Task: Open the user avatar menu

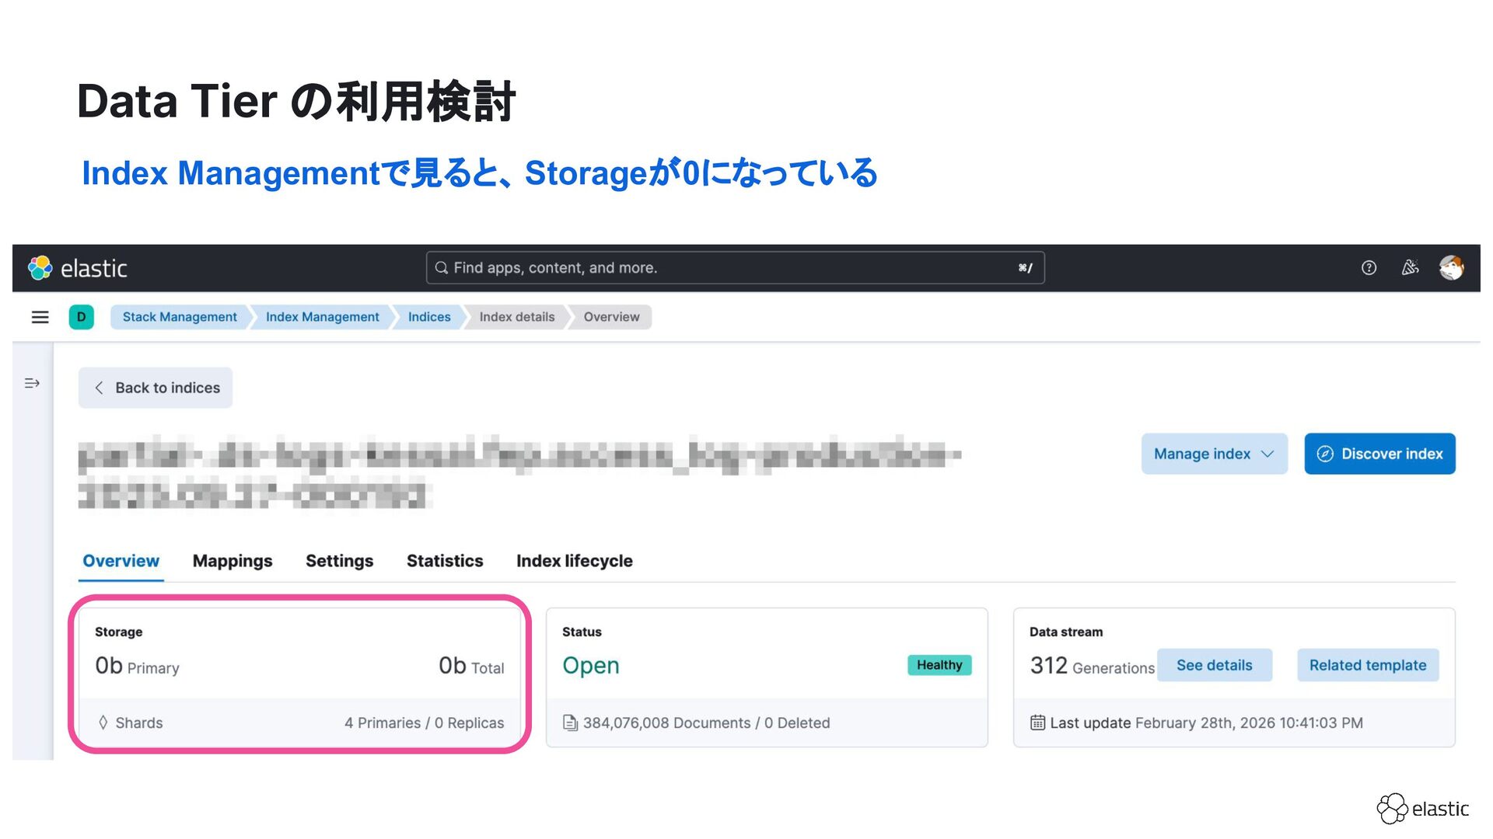Action: pos(1451,268)
